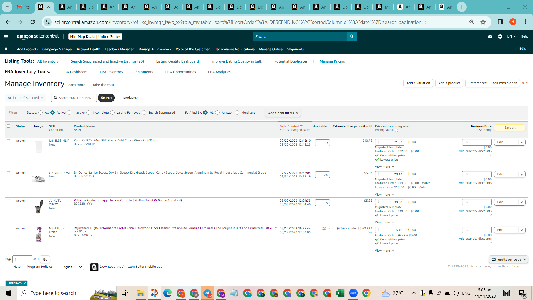Screen dimensions: 533x300
Task: Click the Ice Scoop product thumbnail
Action: pos(39,179)
